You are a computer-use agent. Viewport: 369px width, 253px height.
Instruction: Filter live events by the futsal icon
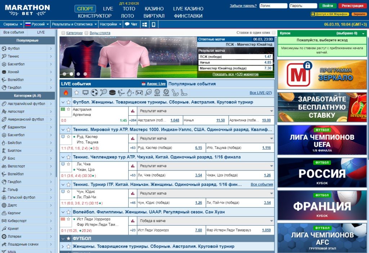coord(166,93)
